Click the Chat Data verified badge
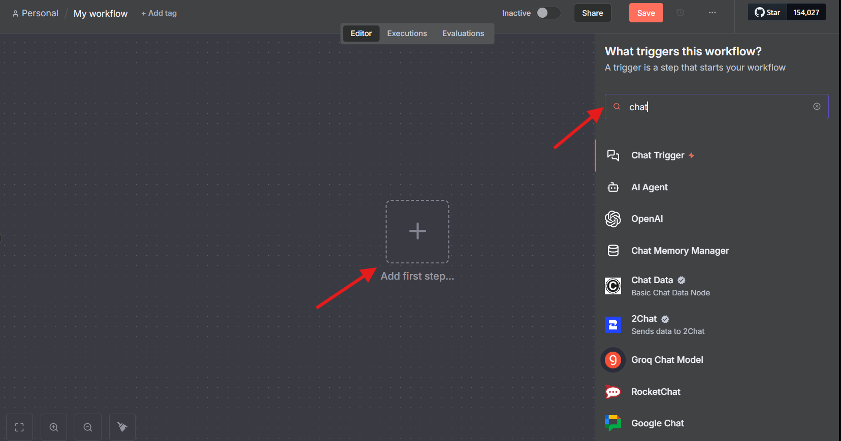Screen dimensions: 841x441 click(x=682, y=280)
